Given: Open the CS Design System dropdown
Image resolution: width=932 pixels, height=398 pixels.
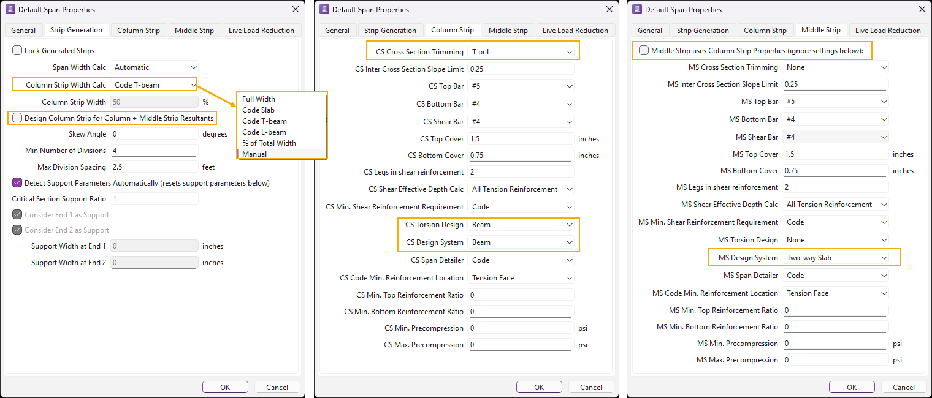Looking at the screenshot, I should (521, 242).
